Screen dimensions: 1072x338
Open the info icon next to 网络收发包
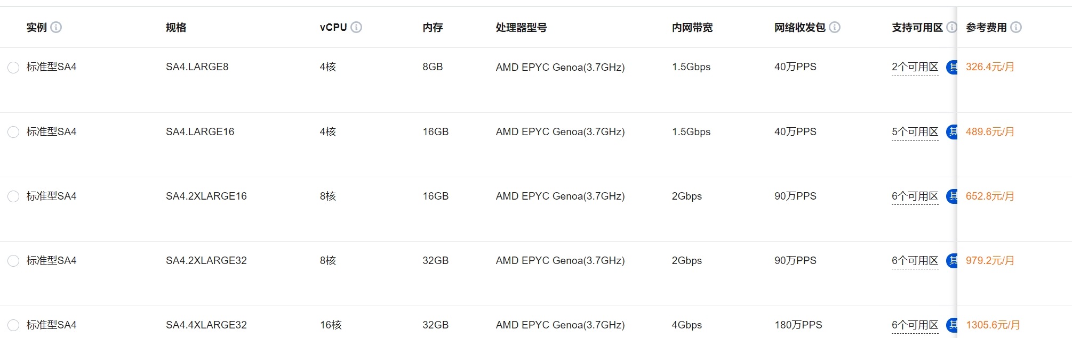pos(835,27)
